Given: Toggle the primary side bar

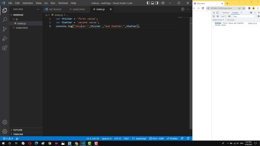Looking at the screenshot, I should coord(148,3).
